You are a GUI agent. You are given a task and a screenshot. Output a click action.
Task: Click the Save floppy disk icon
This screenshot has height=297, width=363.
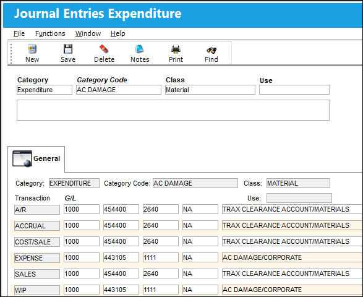tap(68, 49)
